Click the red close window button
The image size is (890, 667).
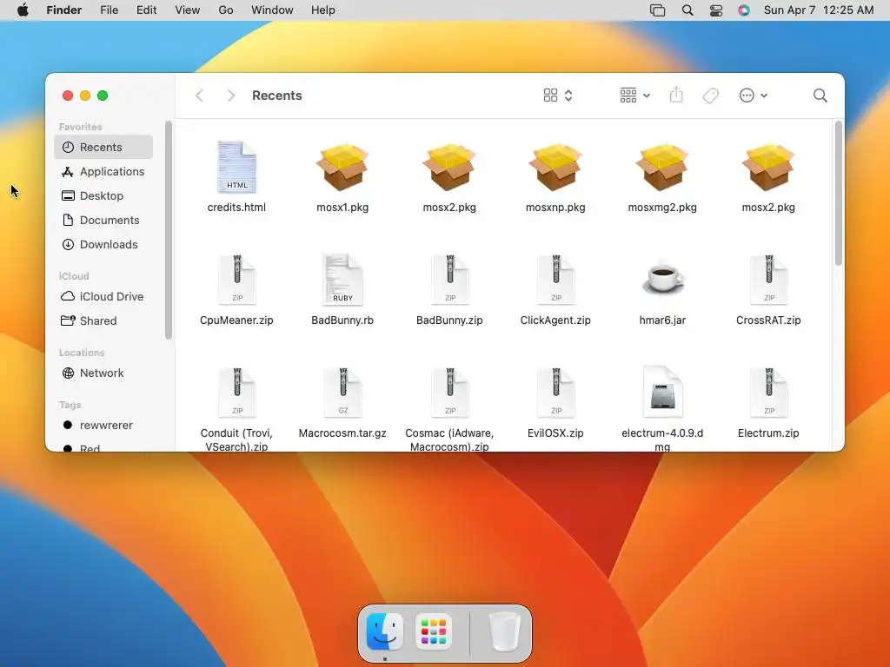coord(68,96)
